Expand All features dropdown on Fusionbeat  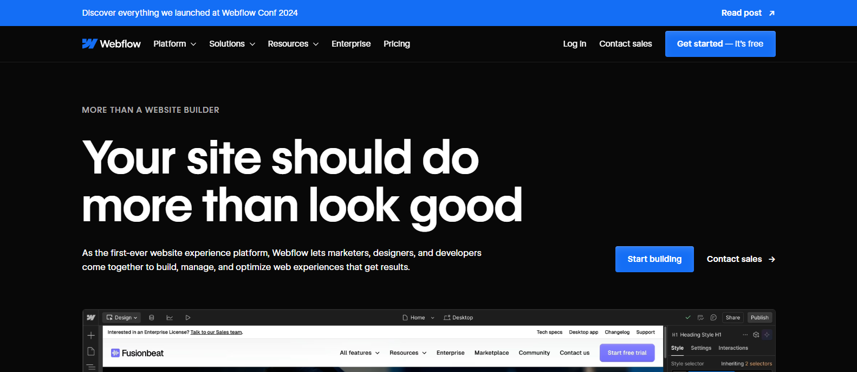click(x=360, y=353)
